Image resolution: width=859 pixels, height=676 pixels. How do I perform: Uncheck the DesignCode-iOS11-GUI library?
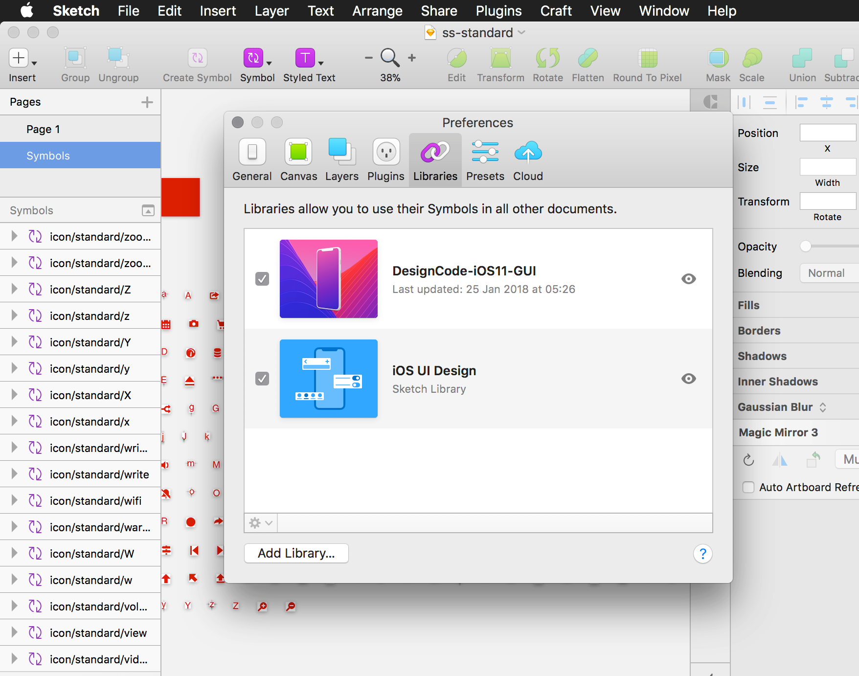(x=262, y=278)
